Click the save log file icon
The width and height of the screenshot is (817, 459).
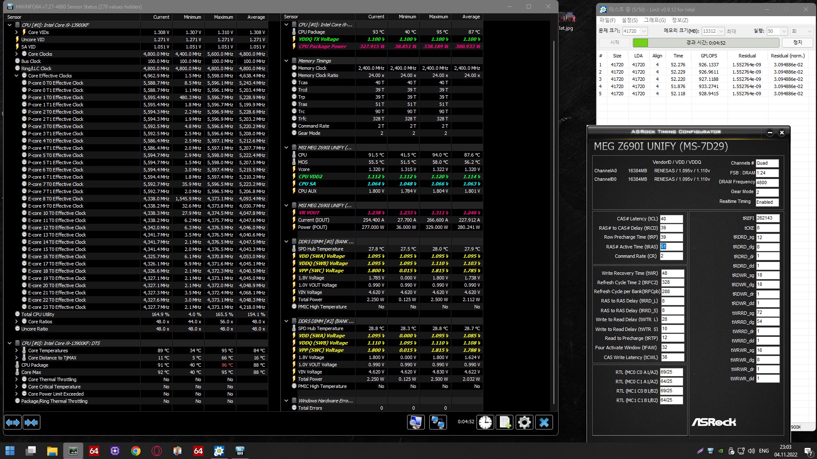pos(505,422)
